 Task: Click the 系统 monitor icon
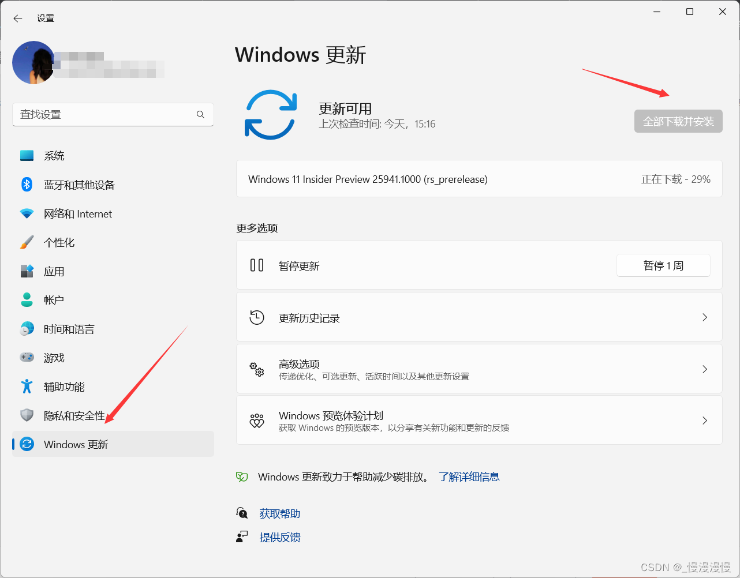[27, 156]
